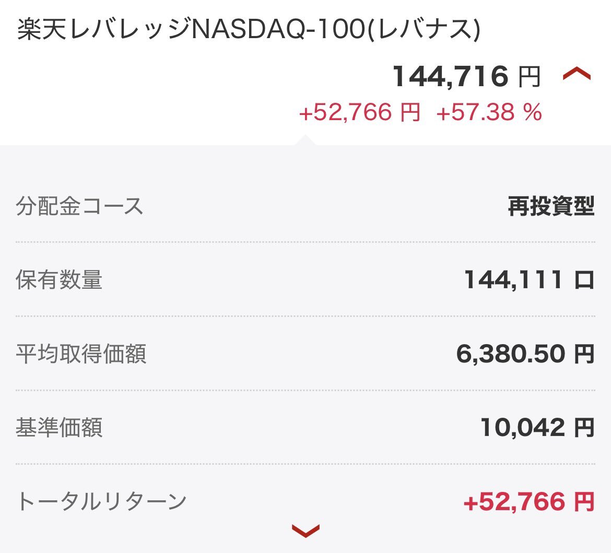Click the 6,380.50 円 average acquisition price
The height and width of the screenshot is (553, 611).
pyautogui.click(x=525, y=354)
